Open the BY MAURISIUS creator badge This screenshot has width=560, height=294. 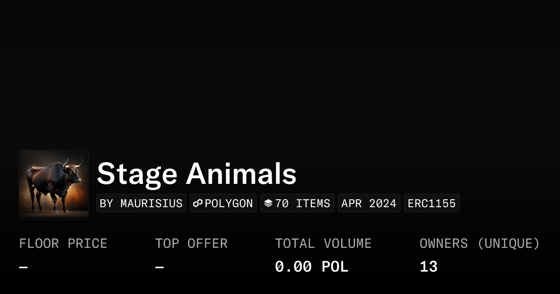(x=141, y=203)
